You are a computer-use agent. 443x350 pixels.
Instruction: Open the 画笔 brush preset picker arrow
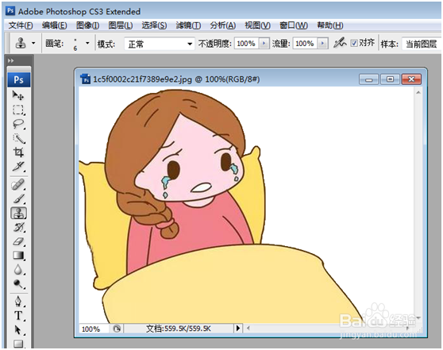coord(87,43)
